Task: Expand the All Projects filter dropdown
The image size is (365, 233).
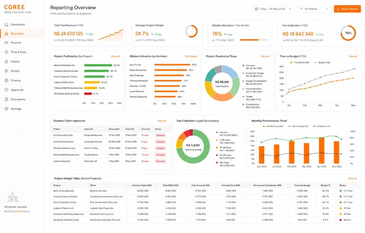Action: click(314, 9)
